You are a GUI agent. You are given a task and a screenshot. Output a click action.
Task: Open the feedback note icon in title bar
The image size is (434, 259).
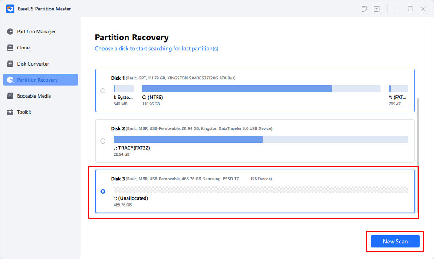pos(364,9)
